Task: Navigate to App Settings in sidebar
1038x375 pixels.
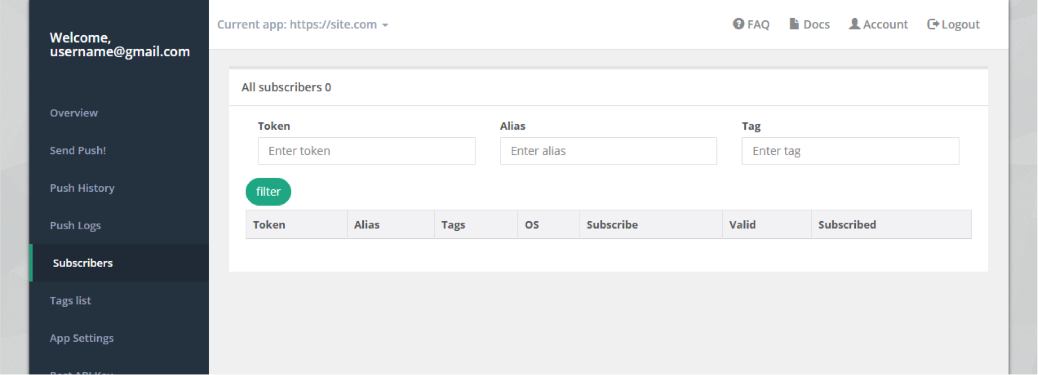Action: (x=82, y=338)
